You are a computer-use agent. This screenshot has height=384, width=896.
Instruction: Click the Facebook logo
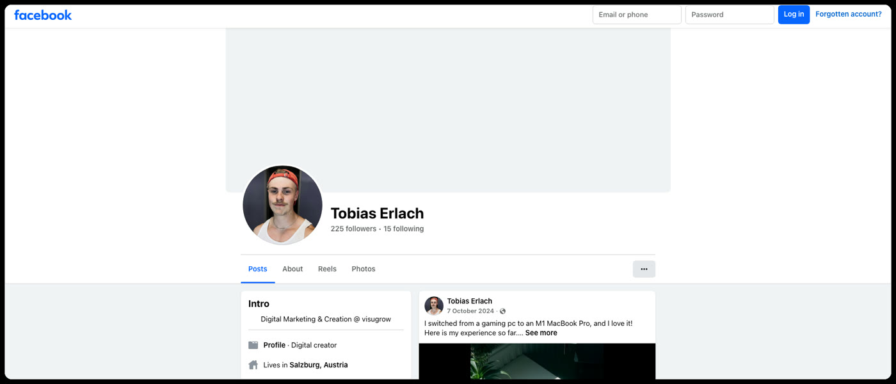[43, 15]
